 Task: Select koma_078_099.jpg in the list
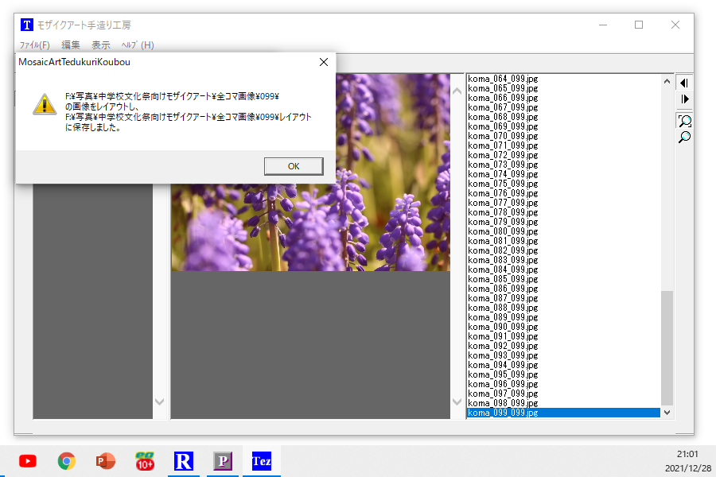point(563,212)
